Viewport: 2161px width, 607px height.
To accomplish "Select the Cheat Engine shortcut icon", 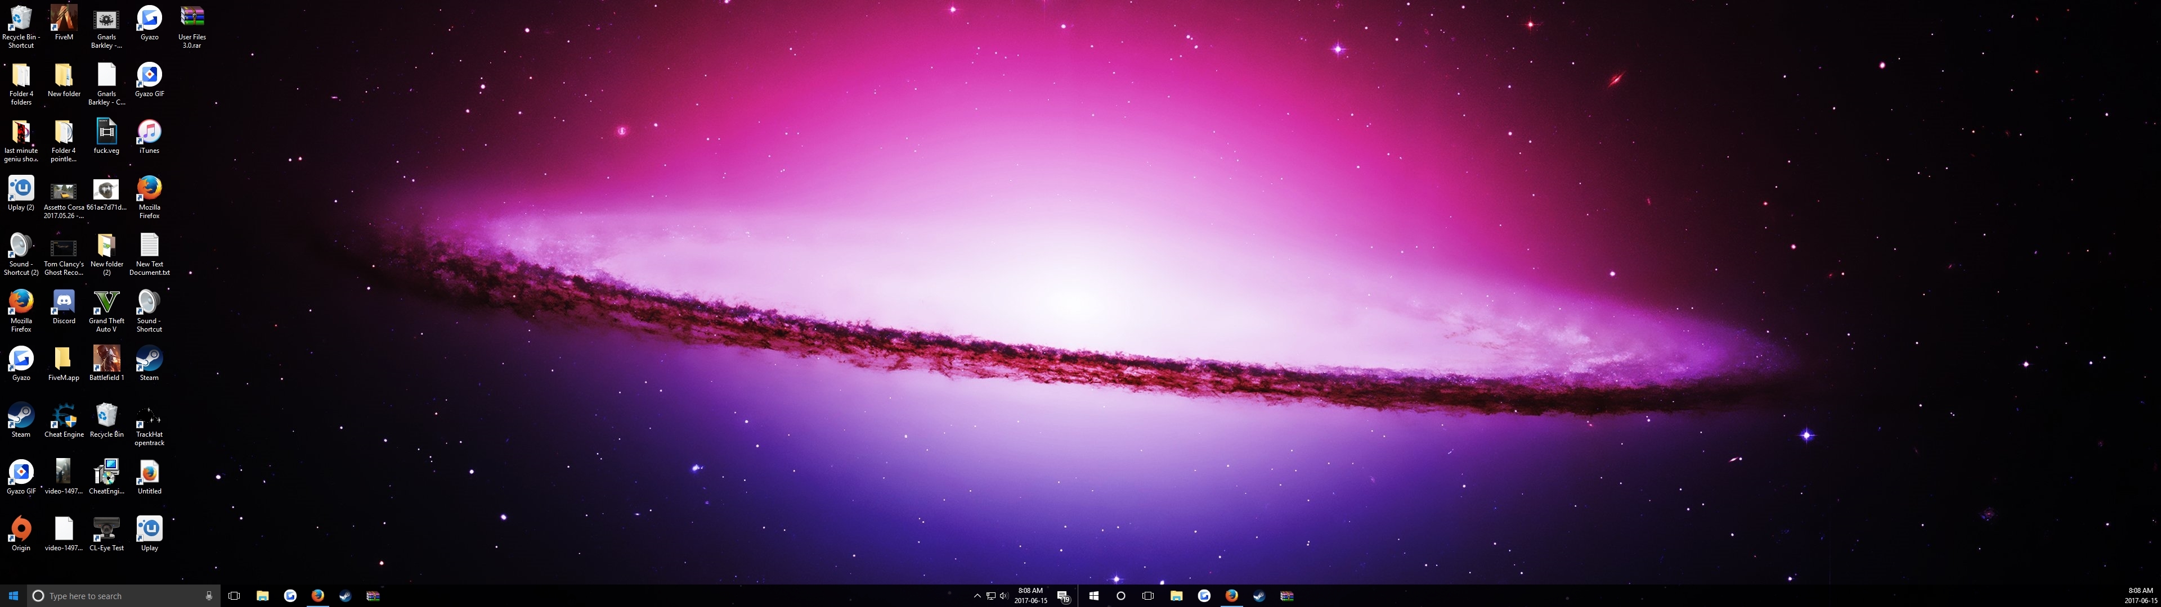I will pos(64,416).
